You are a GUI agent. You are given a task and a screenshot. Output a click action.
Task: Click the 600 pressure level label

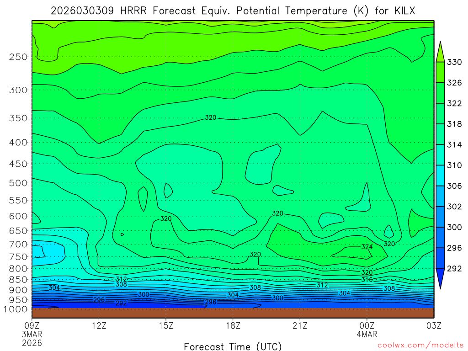pos(18,216)
